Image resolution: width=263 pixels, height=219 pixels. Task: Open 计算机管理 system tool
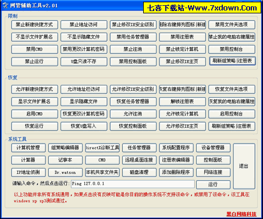coord(29,148)
